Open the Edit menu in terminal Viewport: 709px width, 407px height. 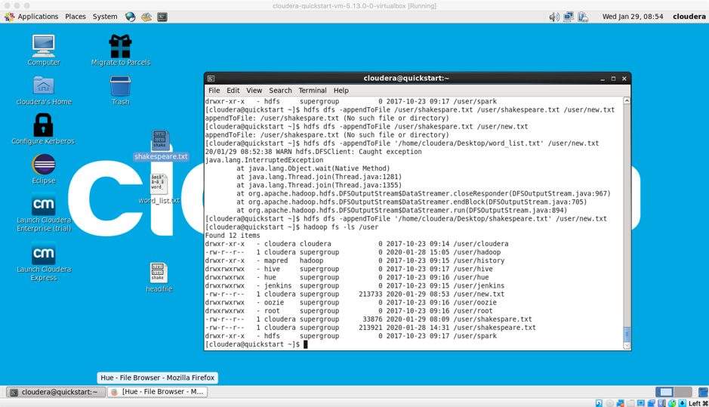pyautogui.click(x=233, y=91)
